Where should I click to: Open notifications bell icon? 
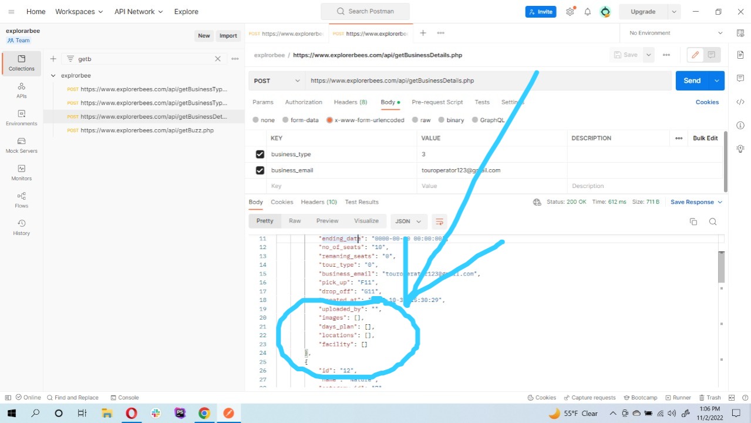587,12
